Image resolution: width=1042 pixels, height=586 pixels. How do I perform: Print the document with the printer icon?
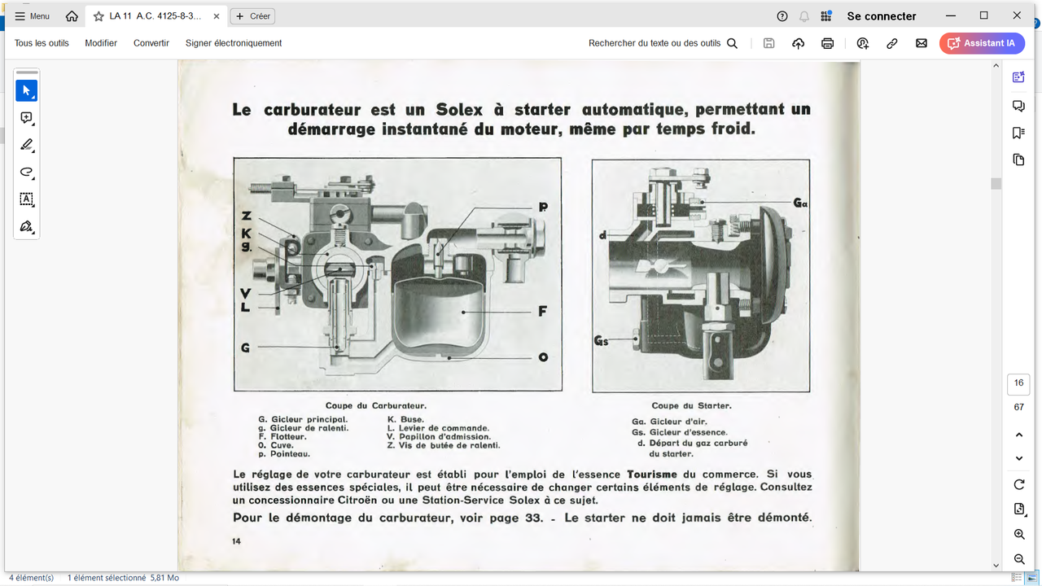[x=827, y=43]
